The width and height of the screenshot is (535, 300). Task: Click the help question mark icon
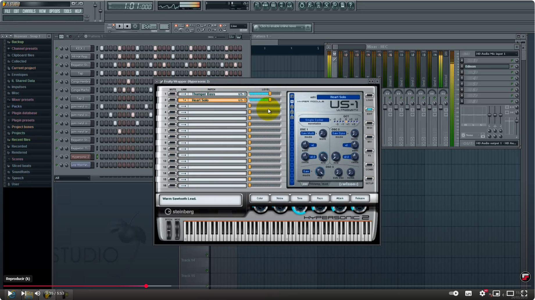351,5
